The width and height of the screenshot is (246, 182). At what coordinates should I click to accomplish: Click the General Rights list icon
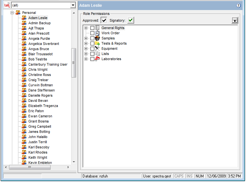click(97, 28)
